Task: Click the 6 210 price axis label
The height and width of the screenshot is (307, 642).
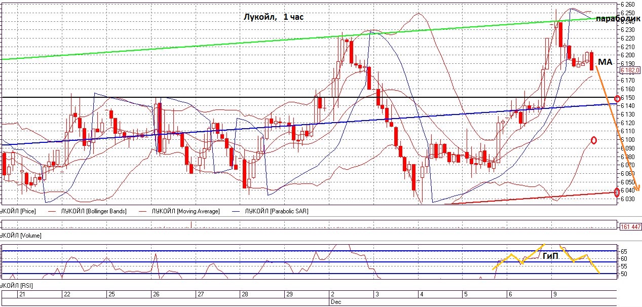Action: (629, 47)
